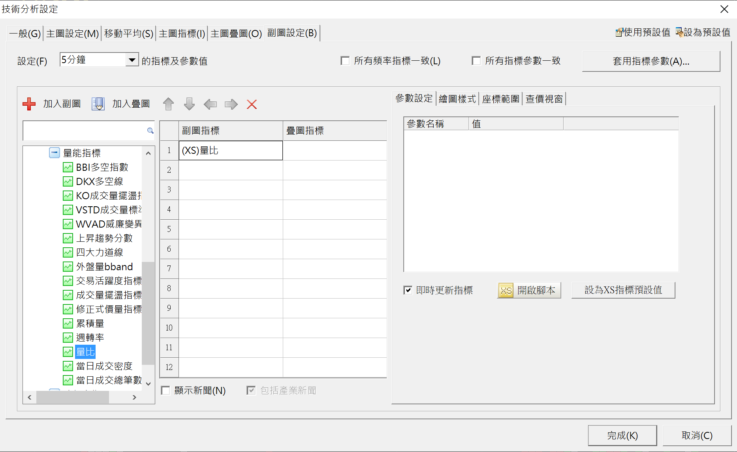This screenshot has height=452, width=737.
Task: Click the horizontal scrollbar of the indicator tree
Action: pyautogui.click(x=72, y=397)
